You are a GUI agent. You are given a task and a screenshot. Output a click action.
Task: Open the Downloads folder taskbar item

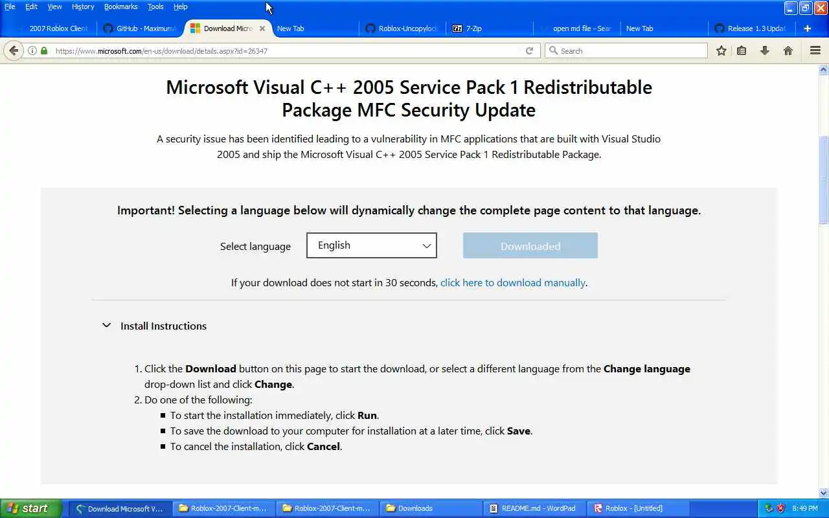431,508
